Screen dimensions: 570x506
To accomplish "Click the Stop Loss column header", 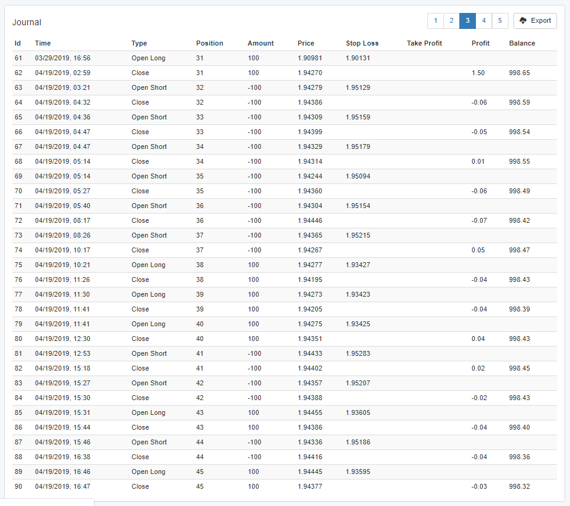I will click(362, 43).
